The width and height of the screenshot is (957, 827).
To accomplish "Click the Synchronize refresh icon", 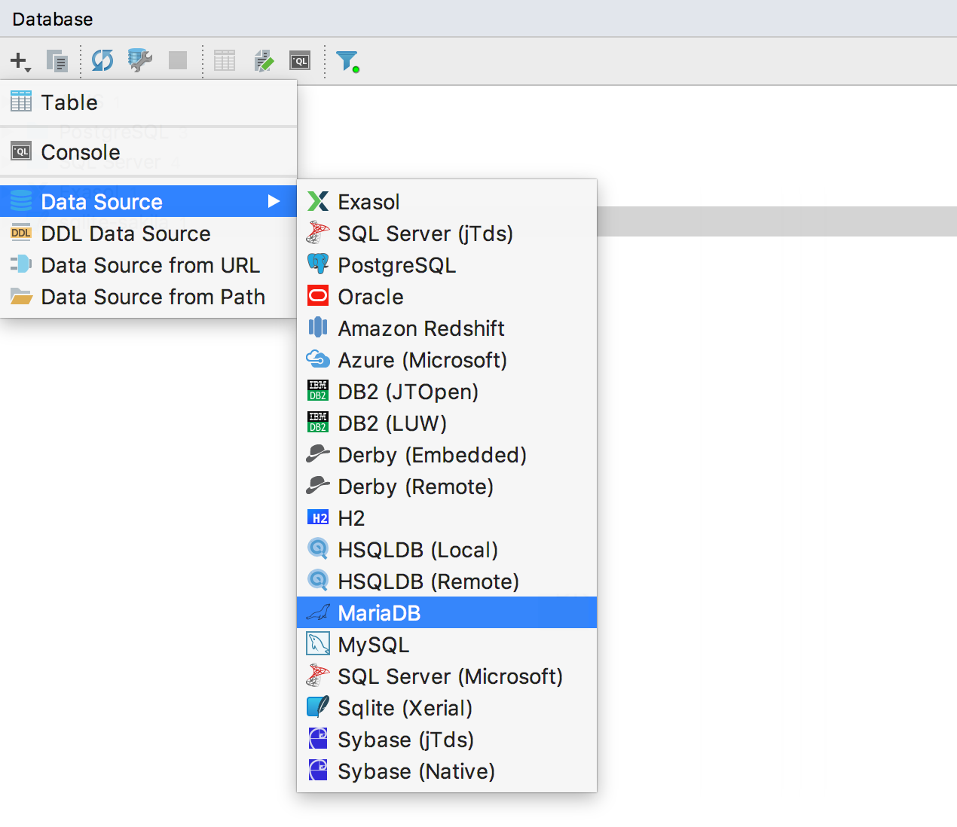I will [x=102, y=60].
